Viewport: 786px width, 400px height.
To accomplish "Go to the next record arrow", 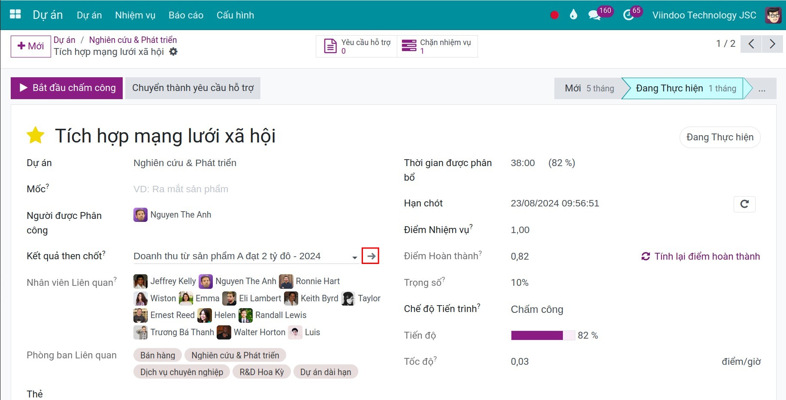I will (x=772, y=44).
